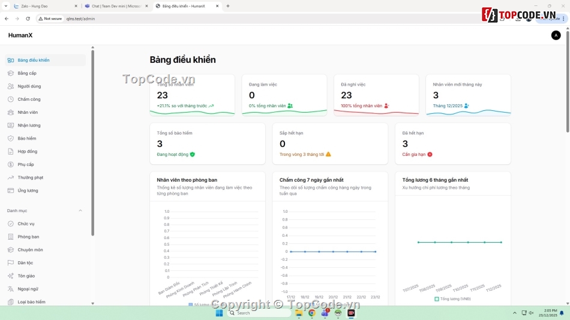Click the Sắp hết hạn card

[330, 143]
